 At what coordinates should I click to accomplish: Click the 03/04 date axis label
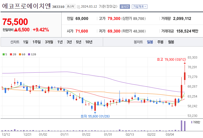click(170, 134)
